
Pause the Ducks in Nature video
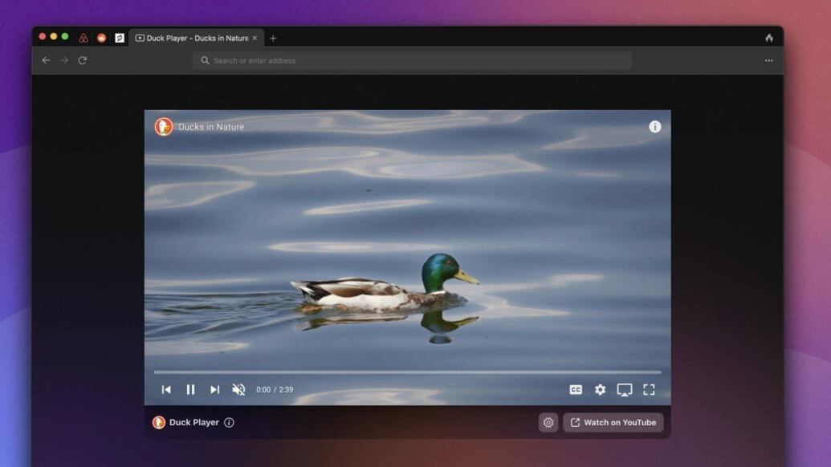click(x=190, y=390)
